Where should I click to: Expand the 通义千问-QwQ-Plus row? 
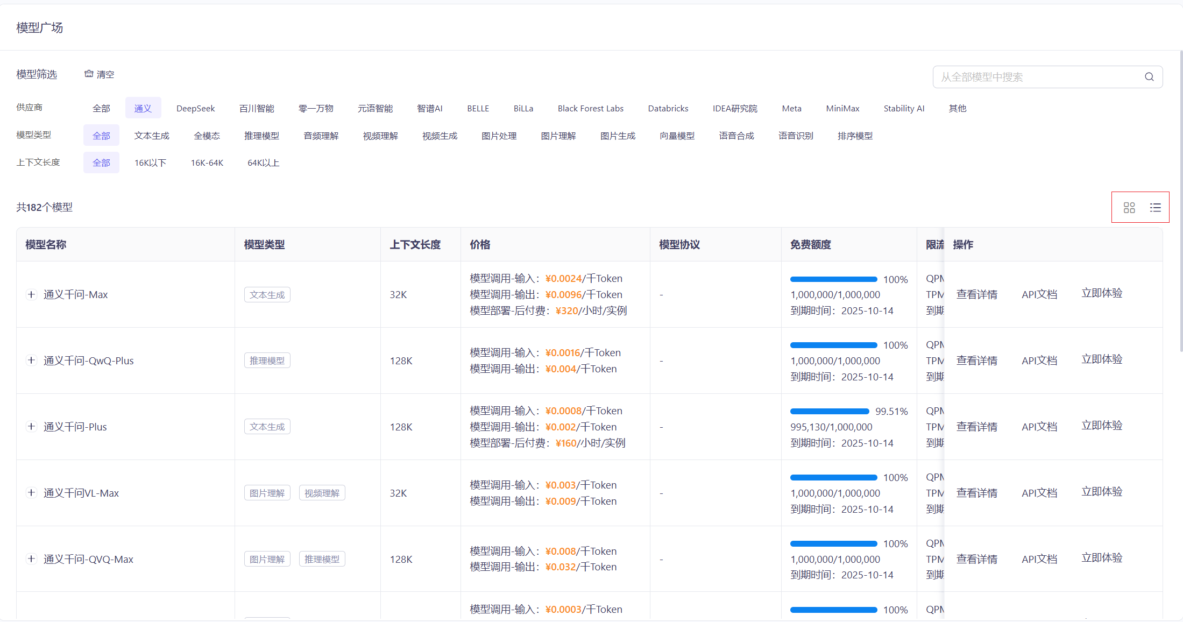pyautogui.click(x=31, y=361)
